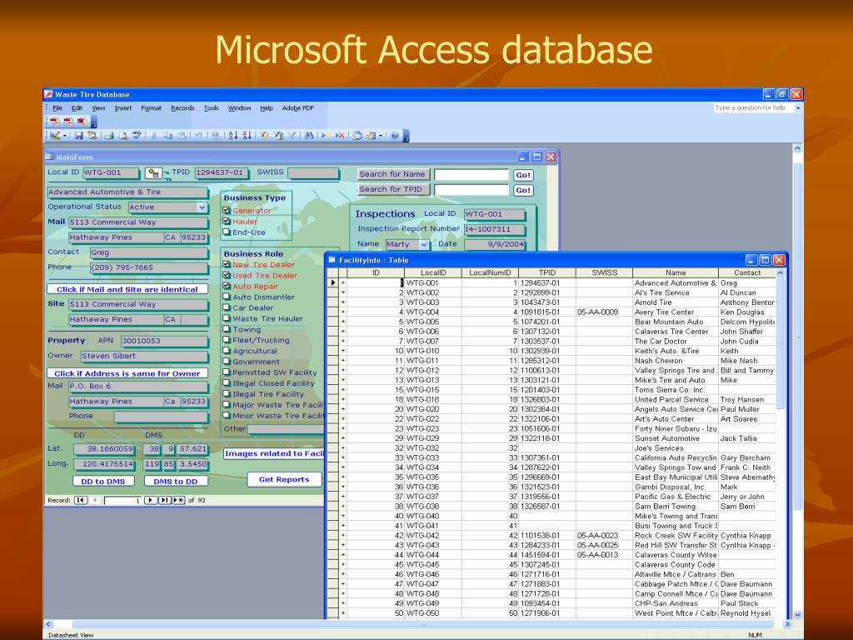Check the End-Use business type

click(x=227, y=232)
